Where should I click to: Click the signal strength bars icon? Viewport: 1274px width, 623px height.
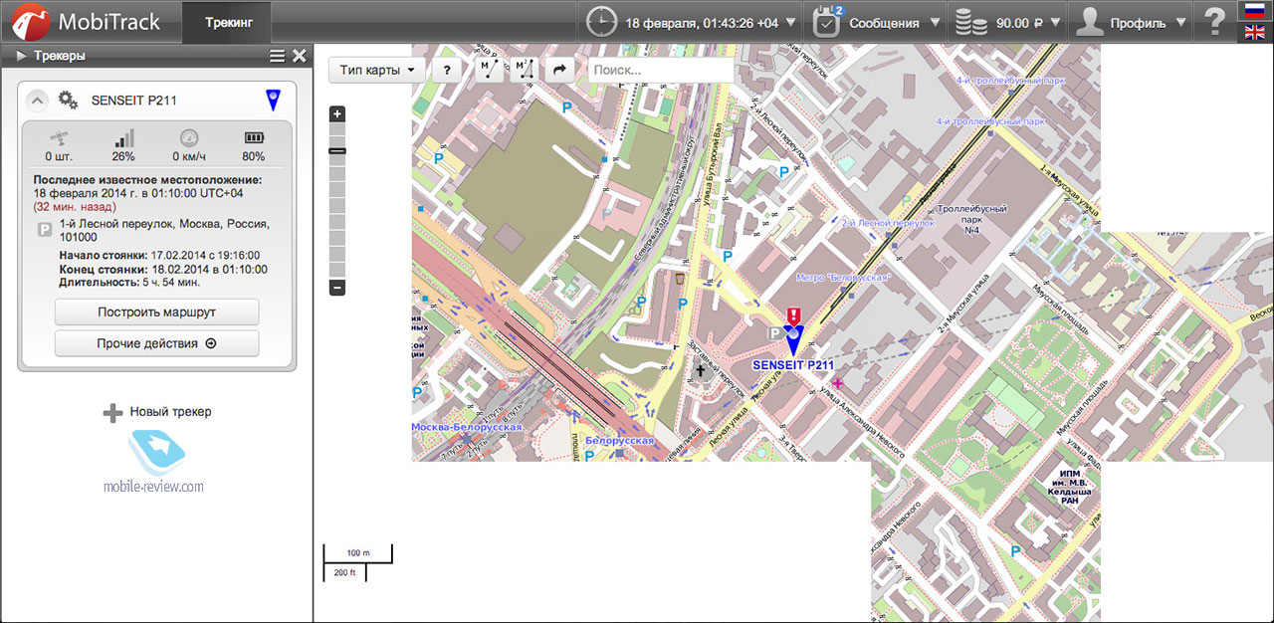pyautogui.click(x=123, y=138)
